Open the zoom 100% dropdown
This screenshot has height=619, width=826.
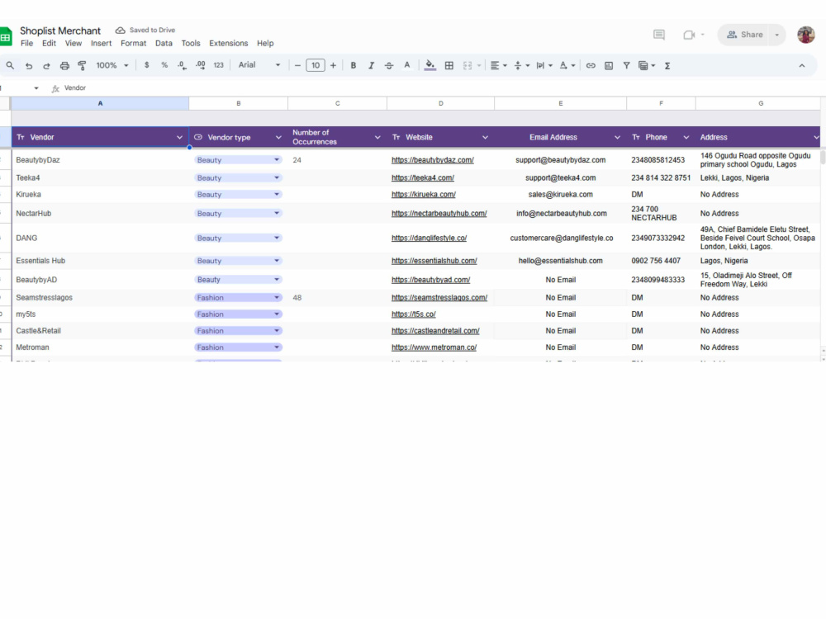click(x=112, y=65)
